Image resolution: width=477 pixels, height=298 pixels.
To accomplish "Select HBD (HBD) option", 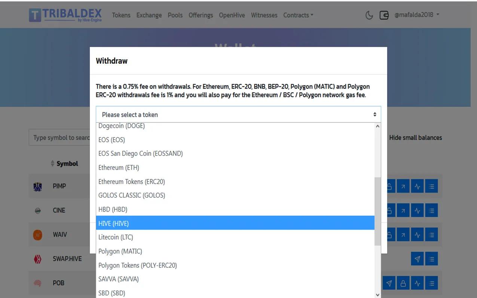I will (235, 209).
